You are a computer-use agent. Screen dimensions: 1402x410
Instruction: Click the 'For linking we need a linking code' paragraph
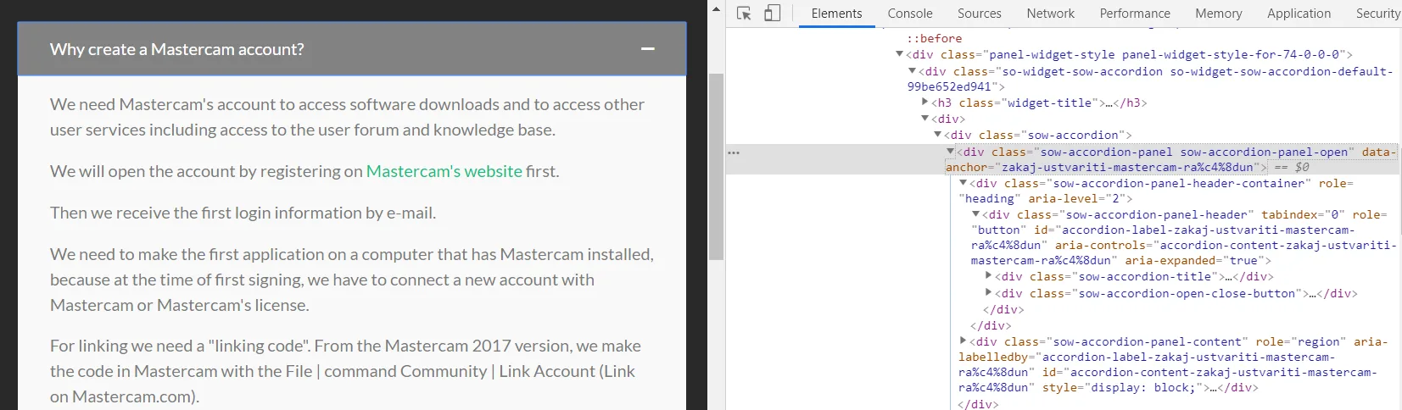click(x=345, y=371)
